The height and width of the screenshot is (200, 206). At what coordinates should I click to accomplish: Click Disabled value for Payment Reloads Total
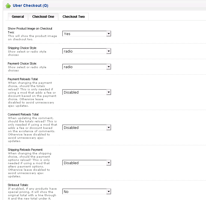(71, 92)
